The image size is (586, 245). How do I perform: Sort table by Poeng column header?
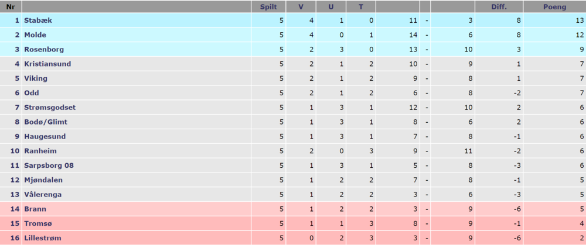[555, 7]
